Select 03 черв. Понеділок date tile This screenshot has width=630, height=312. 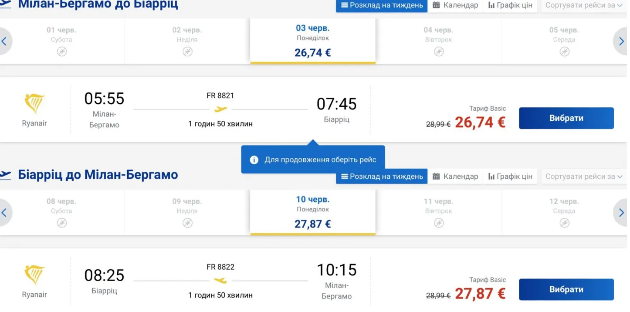click(313, 41)
